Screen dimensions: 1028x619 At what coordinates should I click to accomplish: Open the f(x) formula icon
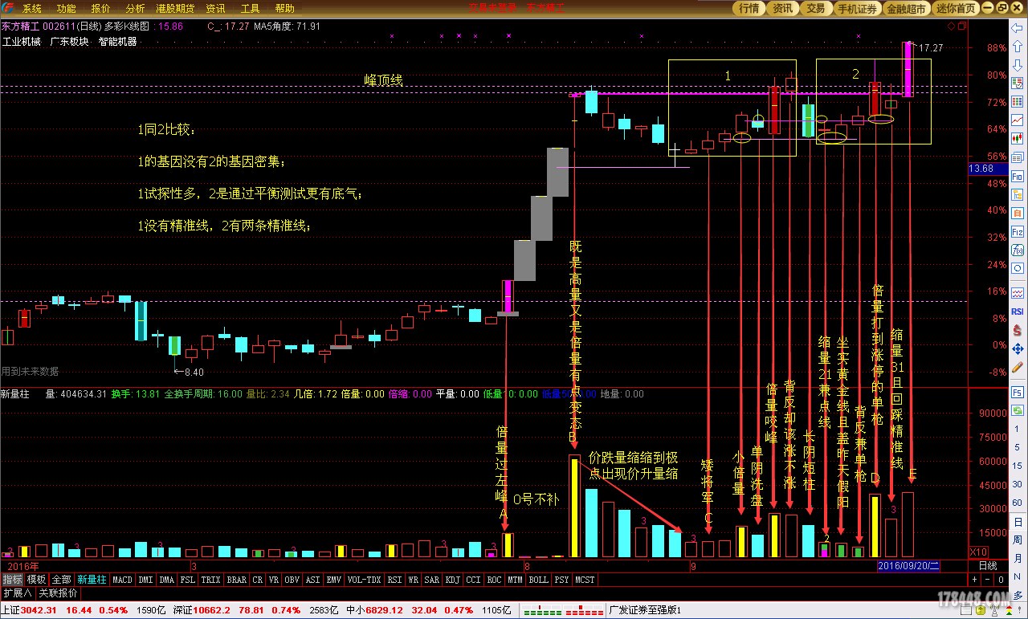[1018, 250]
